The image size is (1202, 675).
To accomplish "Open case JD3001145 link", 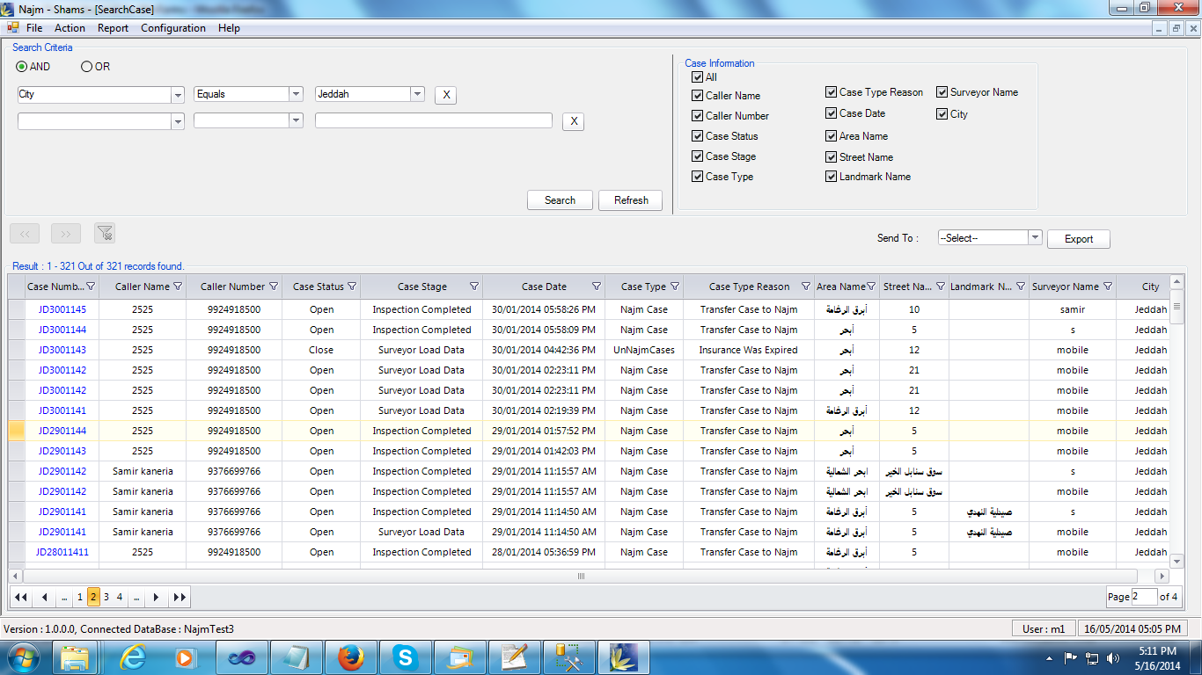I will pyautogui.click(x=62, y=309).
